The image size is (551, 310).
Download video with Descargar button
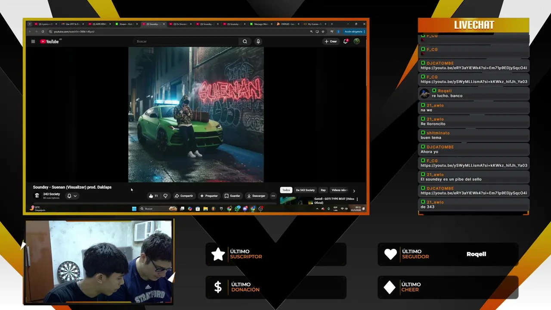click(256, 196)
